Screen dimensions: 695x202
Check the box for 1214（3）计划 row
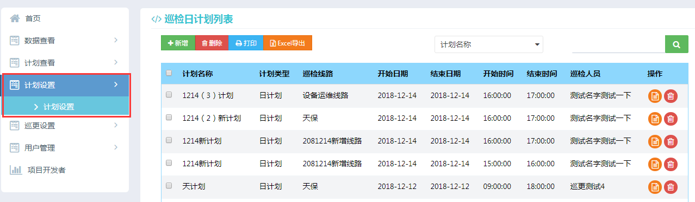tap(169, 95)
